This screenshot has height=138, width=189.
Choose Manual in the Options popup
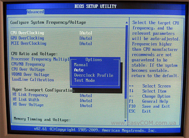click(81, 65)
